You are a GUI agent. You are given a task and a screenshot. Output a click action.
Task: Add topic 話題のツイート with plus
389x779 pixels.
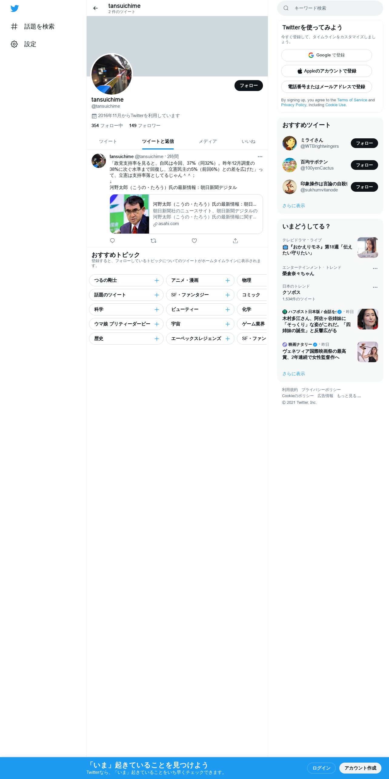(157, 295)
